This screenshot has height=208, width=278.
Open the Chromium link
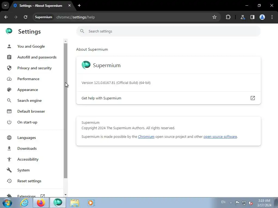coord(146,137)
